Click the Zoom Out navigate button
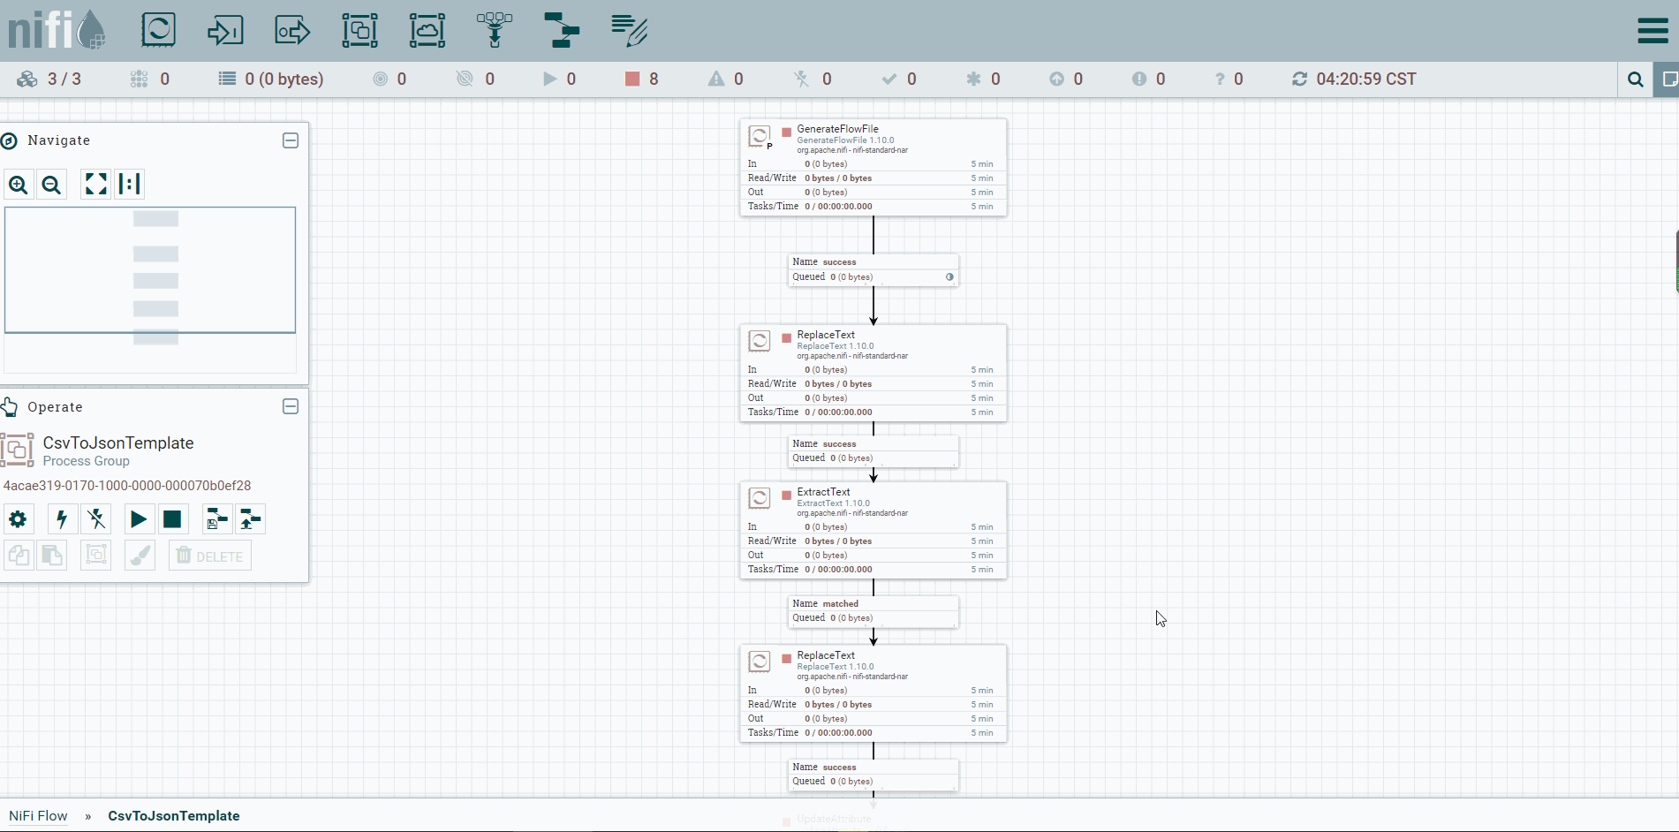The image size is (1679, 832). pyautogui.click(x=52, y=185)
